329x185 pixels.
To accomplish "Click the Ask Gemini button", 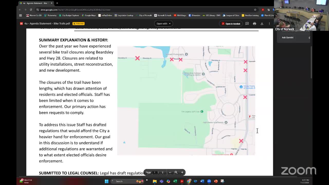I will click(x=287, y=38).
